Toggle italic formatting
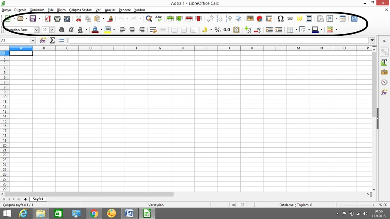The height and width of the screenshot is (219, 390). click(71, 30)
